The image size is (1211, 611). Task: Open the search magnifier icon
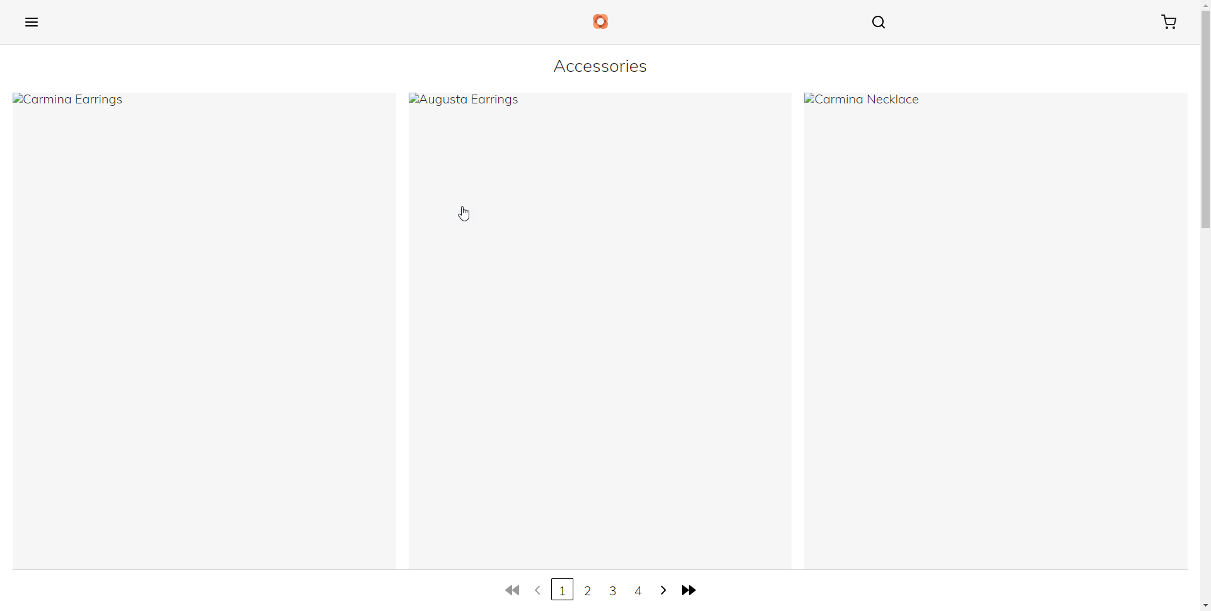click(879, 23)
